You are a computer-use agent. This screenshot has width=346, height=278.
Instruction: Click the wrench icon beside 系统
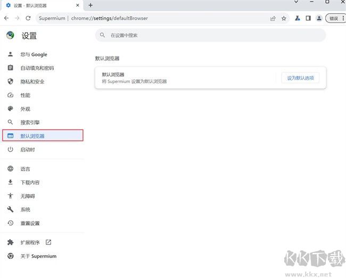(10, 209)
